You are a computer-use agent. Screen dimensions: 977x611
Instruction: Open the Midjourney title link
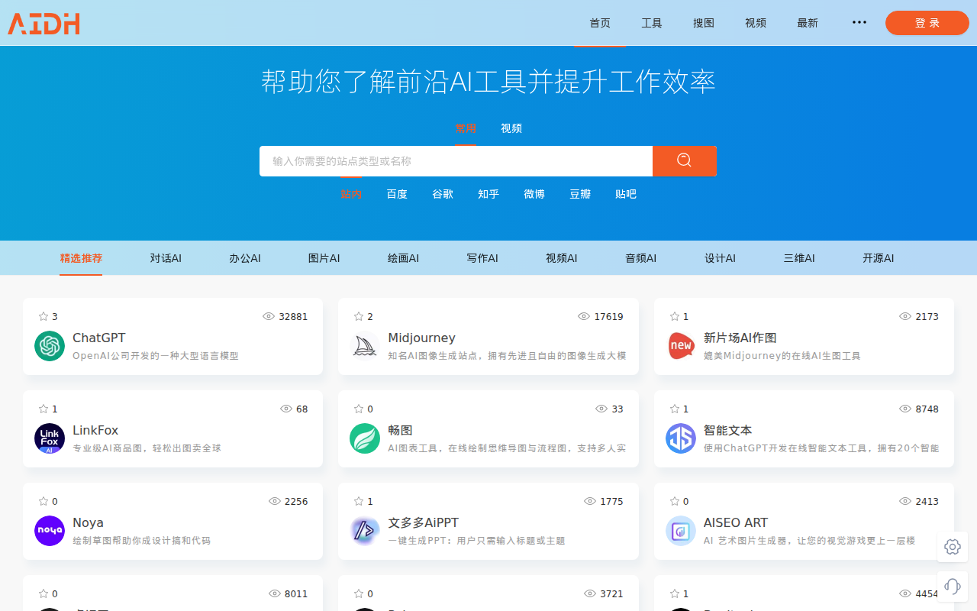tap(422, 338)
